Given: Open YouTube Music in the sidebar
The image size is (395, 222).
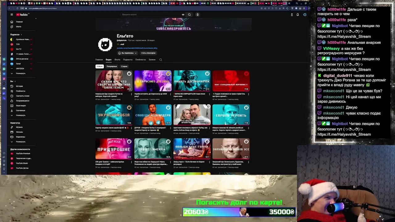Looking at the screenshot, I should [x=22, y=163].
